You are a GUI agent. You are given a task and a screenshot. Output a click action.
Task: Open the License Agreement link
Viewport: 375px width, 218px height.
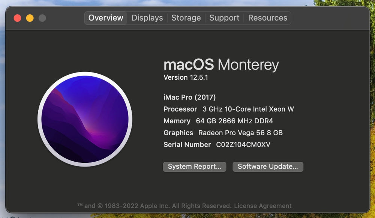263,206
